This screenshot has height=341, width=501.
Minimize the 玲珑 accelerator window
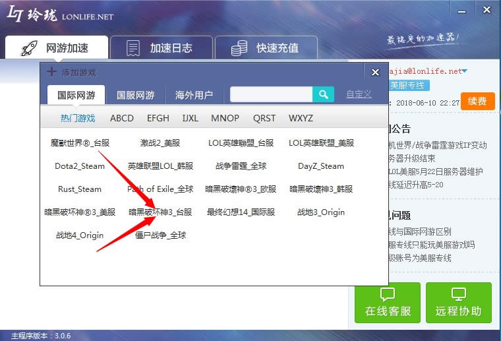click(x=461, y=11)
